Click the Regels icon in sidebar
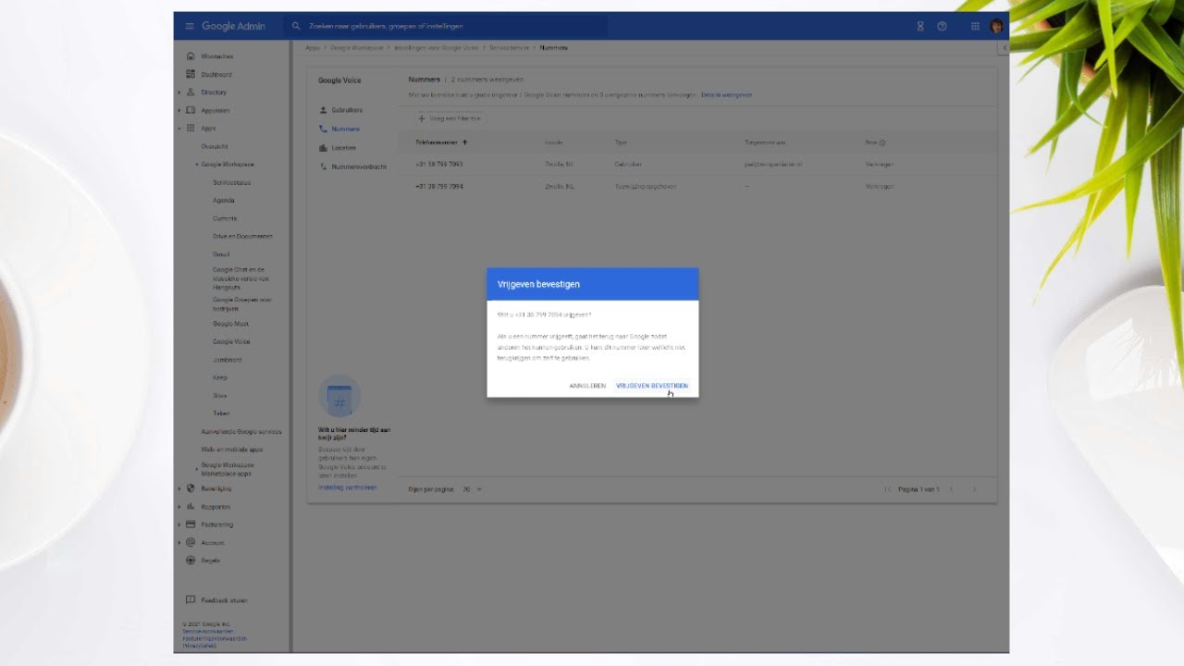Viewport: 1184px width, 666px height. (191, 561)
